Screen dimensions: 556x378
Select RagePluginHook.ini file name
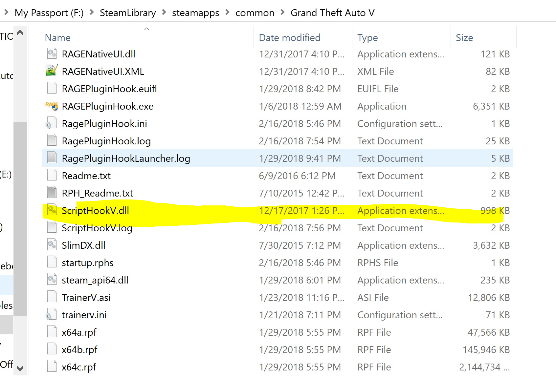coord(104,123)
